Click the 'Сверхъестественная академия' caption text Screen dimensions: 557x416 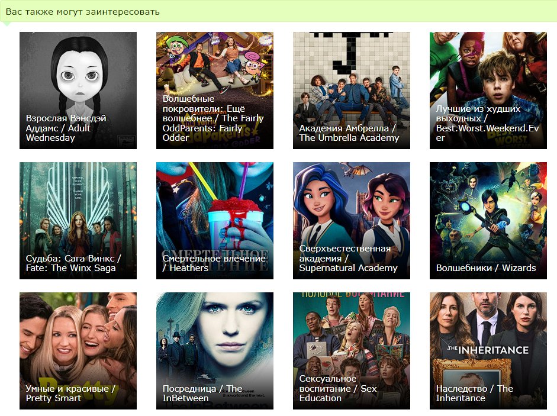344,253
